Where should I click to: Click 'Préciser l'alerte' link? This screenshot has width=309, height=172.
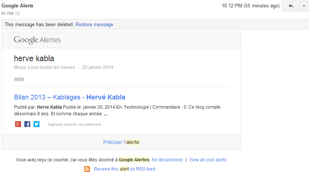pos(121,142)
